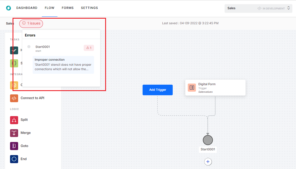Open the 1 issues error panel
296x169 pixels.
coord(31,23)
